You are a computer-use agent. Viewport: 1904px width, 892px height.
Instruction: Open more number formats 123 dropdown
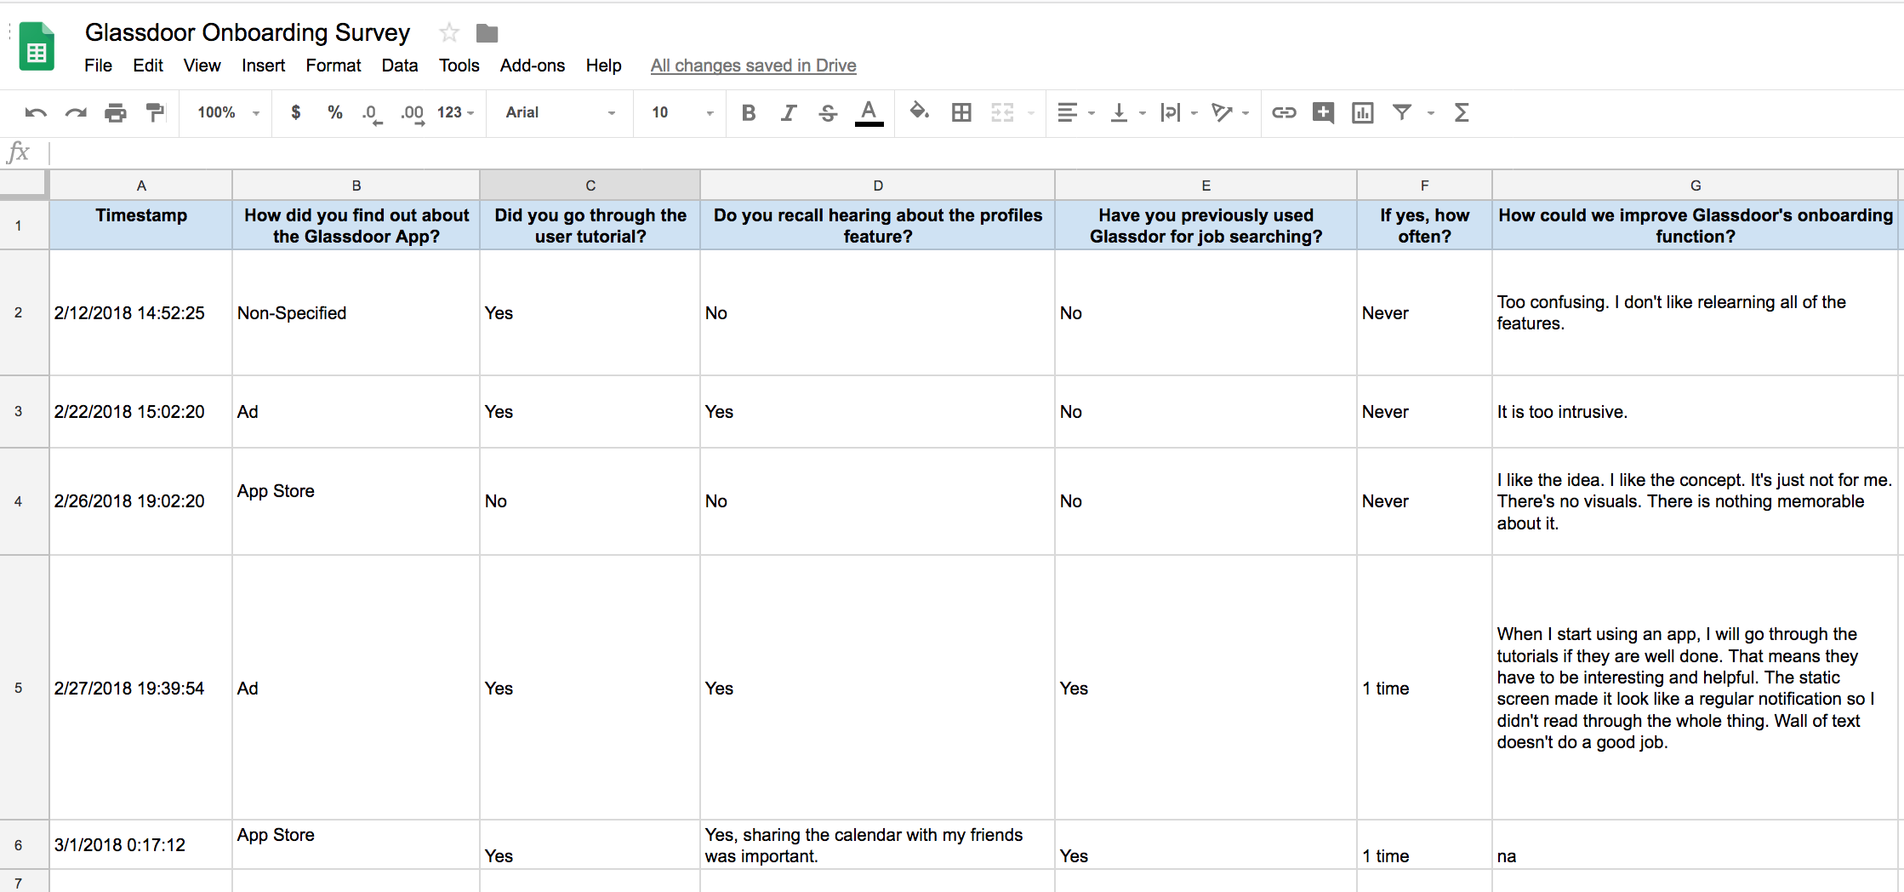tap(455, 112)
